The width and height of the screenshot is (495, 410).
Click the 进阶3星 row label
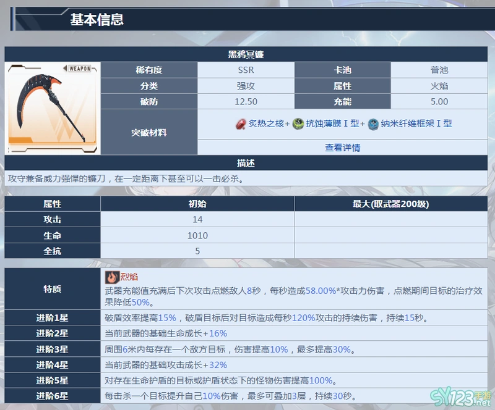pos(53,349)
